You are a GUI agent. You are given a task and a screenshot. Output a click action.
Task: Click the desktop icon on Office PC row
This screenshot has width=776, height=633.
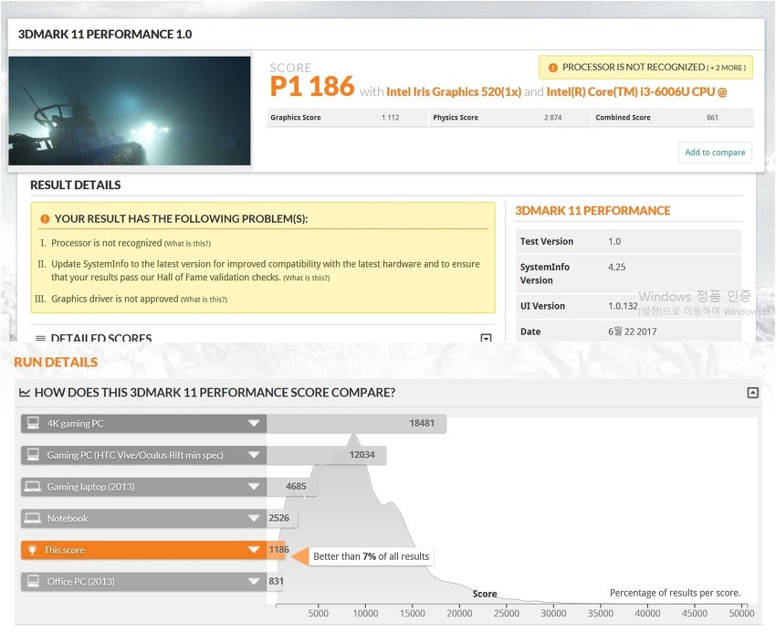coord(33,581)
